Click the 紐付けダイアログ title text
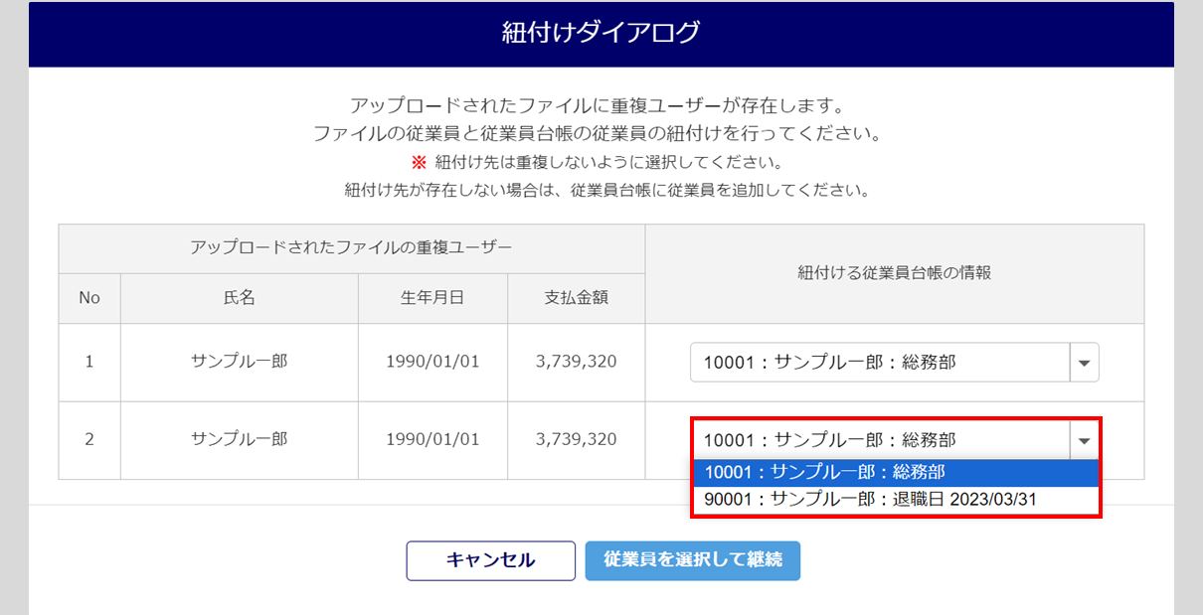Image resolution: width=1203 pixels, height=615 pixels. (601, 33)
